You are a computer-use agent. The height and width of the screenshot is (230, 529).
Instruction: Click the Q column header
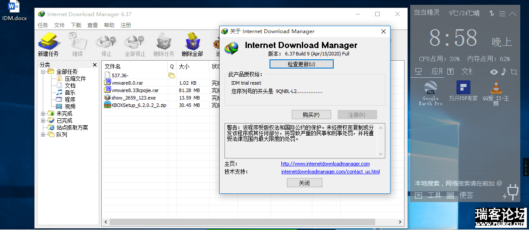172,66
